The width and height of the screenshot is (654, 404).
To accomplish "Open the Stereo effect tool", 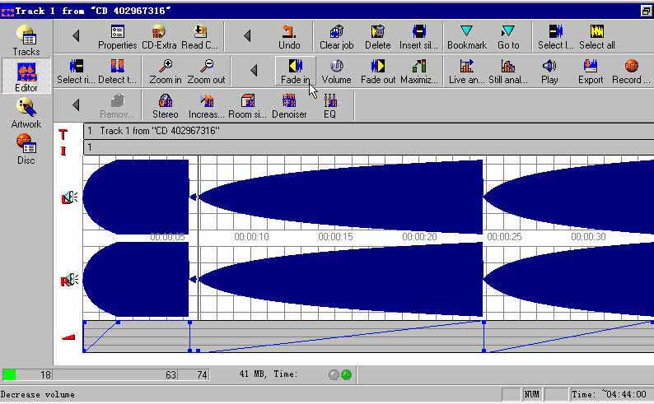I will pyautogui.click(x=165, y=100).
